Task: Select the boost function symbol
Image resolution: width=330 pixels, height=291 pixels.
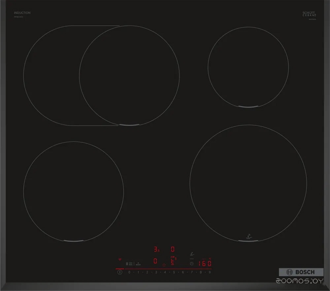Action: point(138,263)
